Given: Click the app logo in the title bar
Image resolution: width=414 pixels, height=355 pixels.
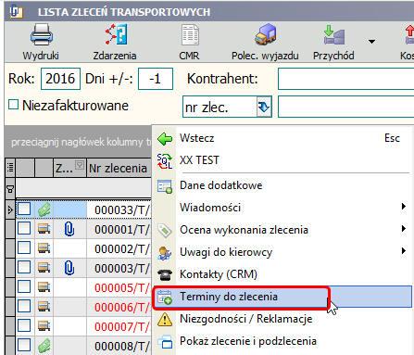Looking at the screenshot, I should click(x=16, y=11).
